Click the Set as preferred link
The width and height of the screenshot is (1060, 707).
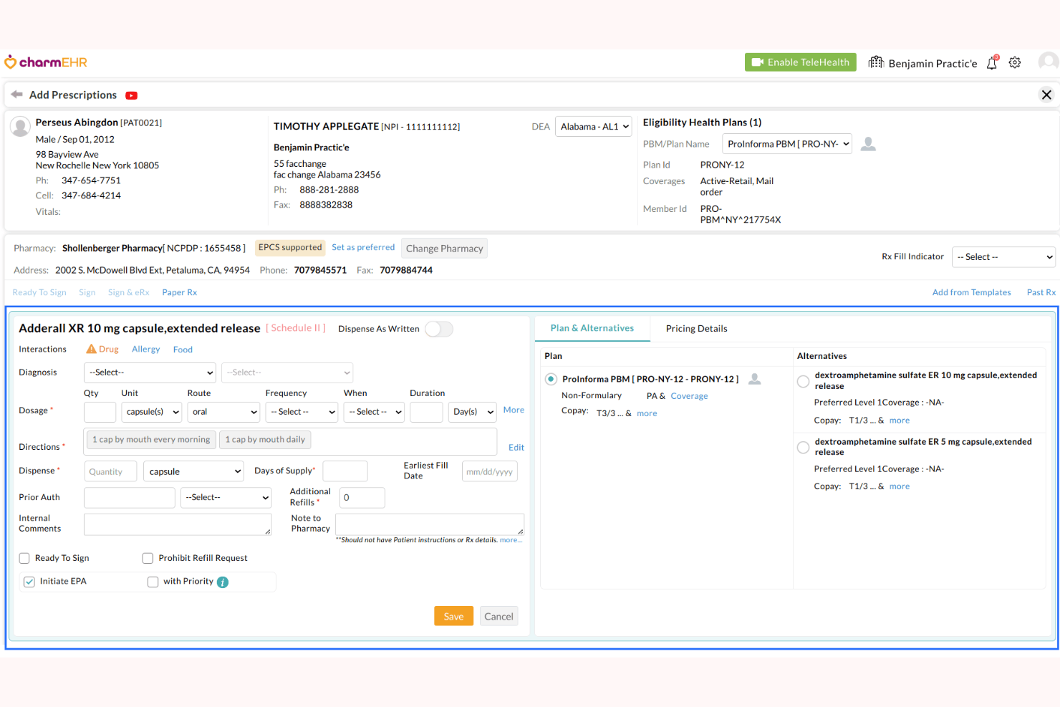tap(363, 247)
